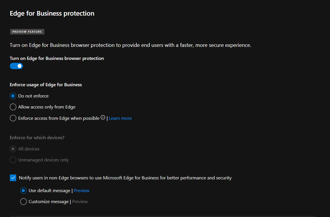The image size is (330, 217).
Task: Click the Enforce usage of Edge for Business label
Action: click(x=46, y=85)
